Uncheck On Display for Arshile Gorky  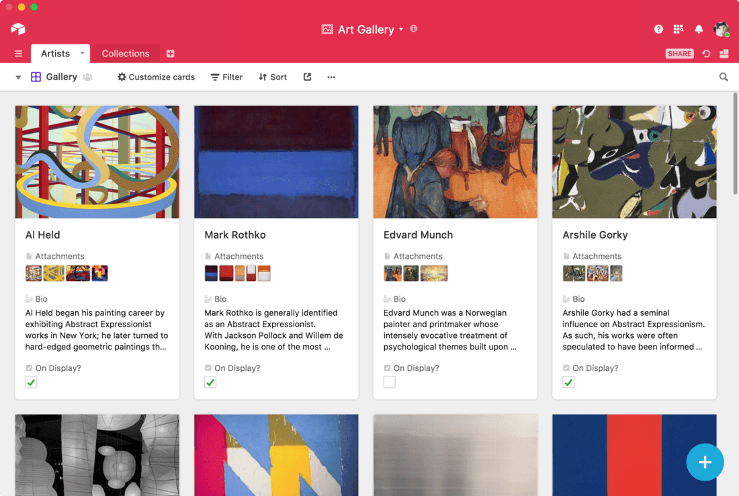(x=569, y=382)
